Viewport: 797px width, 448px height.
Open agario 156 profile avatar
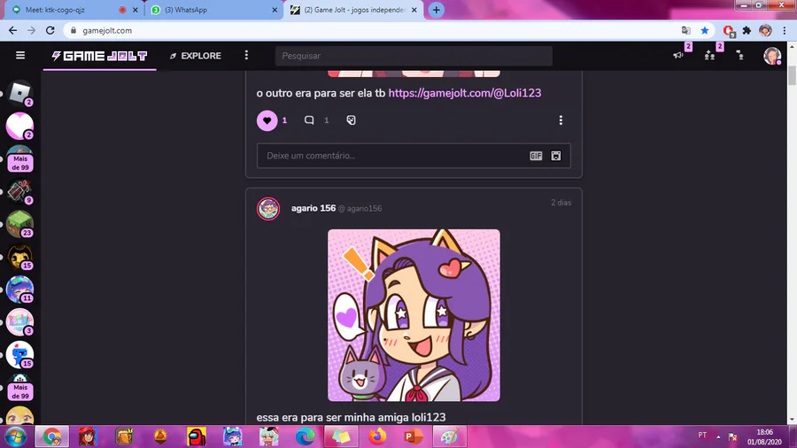[x=268, y=209]
